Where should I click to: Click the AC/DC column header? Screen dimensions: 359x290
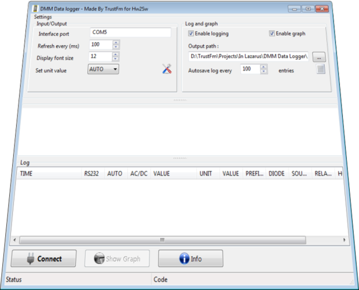point(139,174)
